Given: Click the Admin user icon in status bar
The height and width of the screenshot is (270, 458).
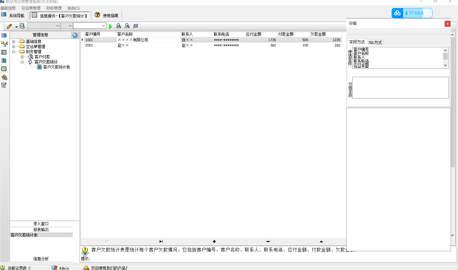Looking at the screenshot, I should click(x=54, y=268).
